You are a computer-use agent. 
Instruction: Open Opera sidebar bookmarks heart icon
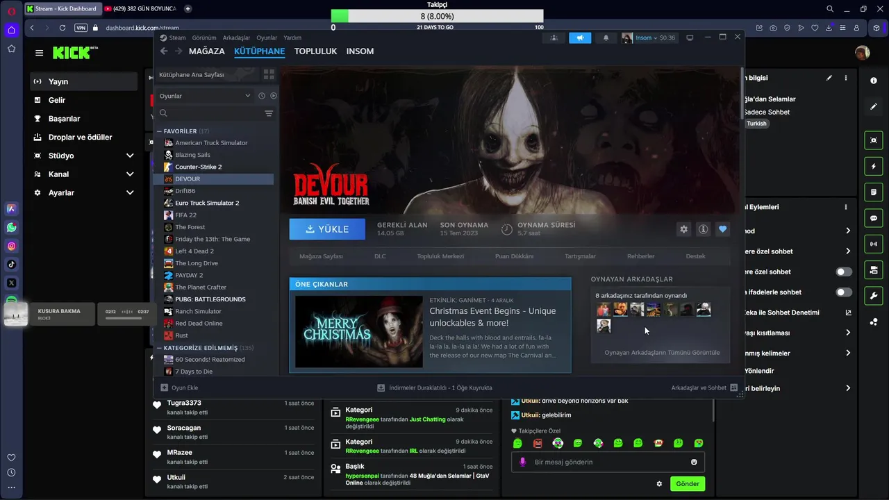[12, 458]
